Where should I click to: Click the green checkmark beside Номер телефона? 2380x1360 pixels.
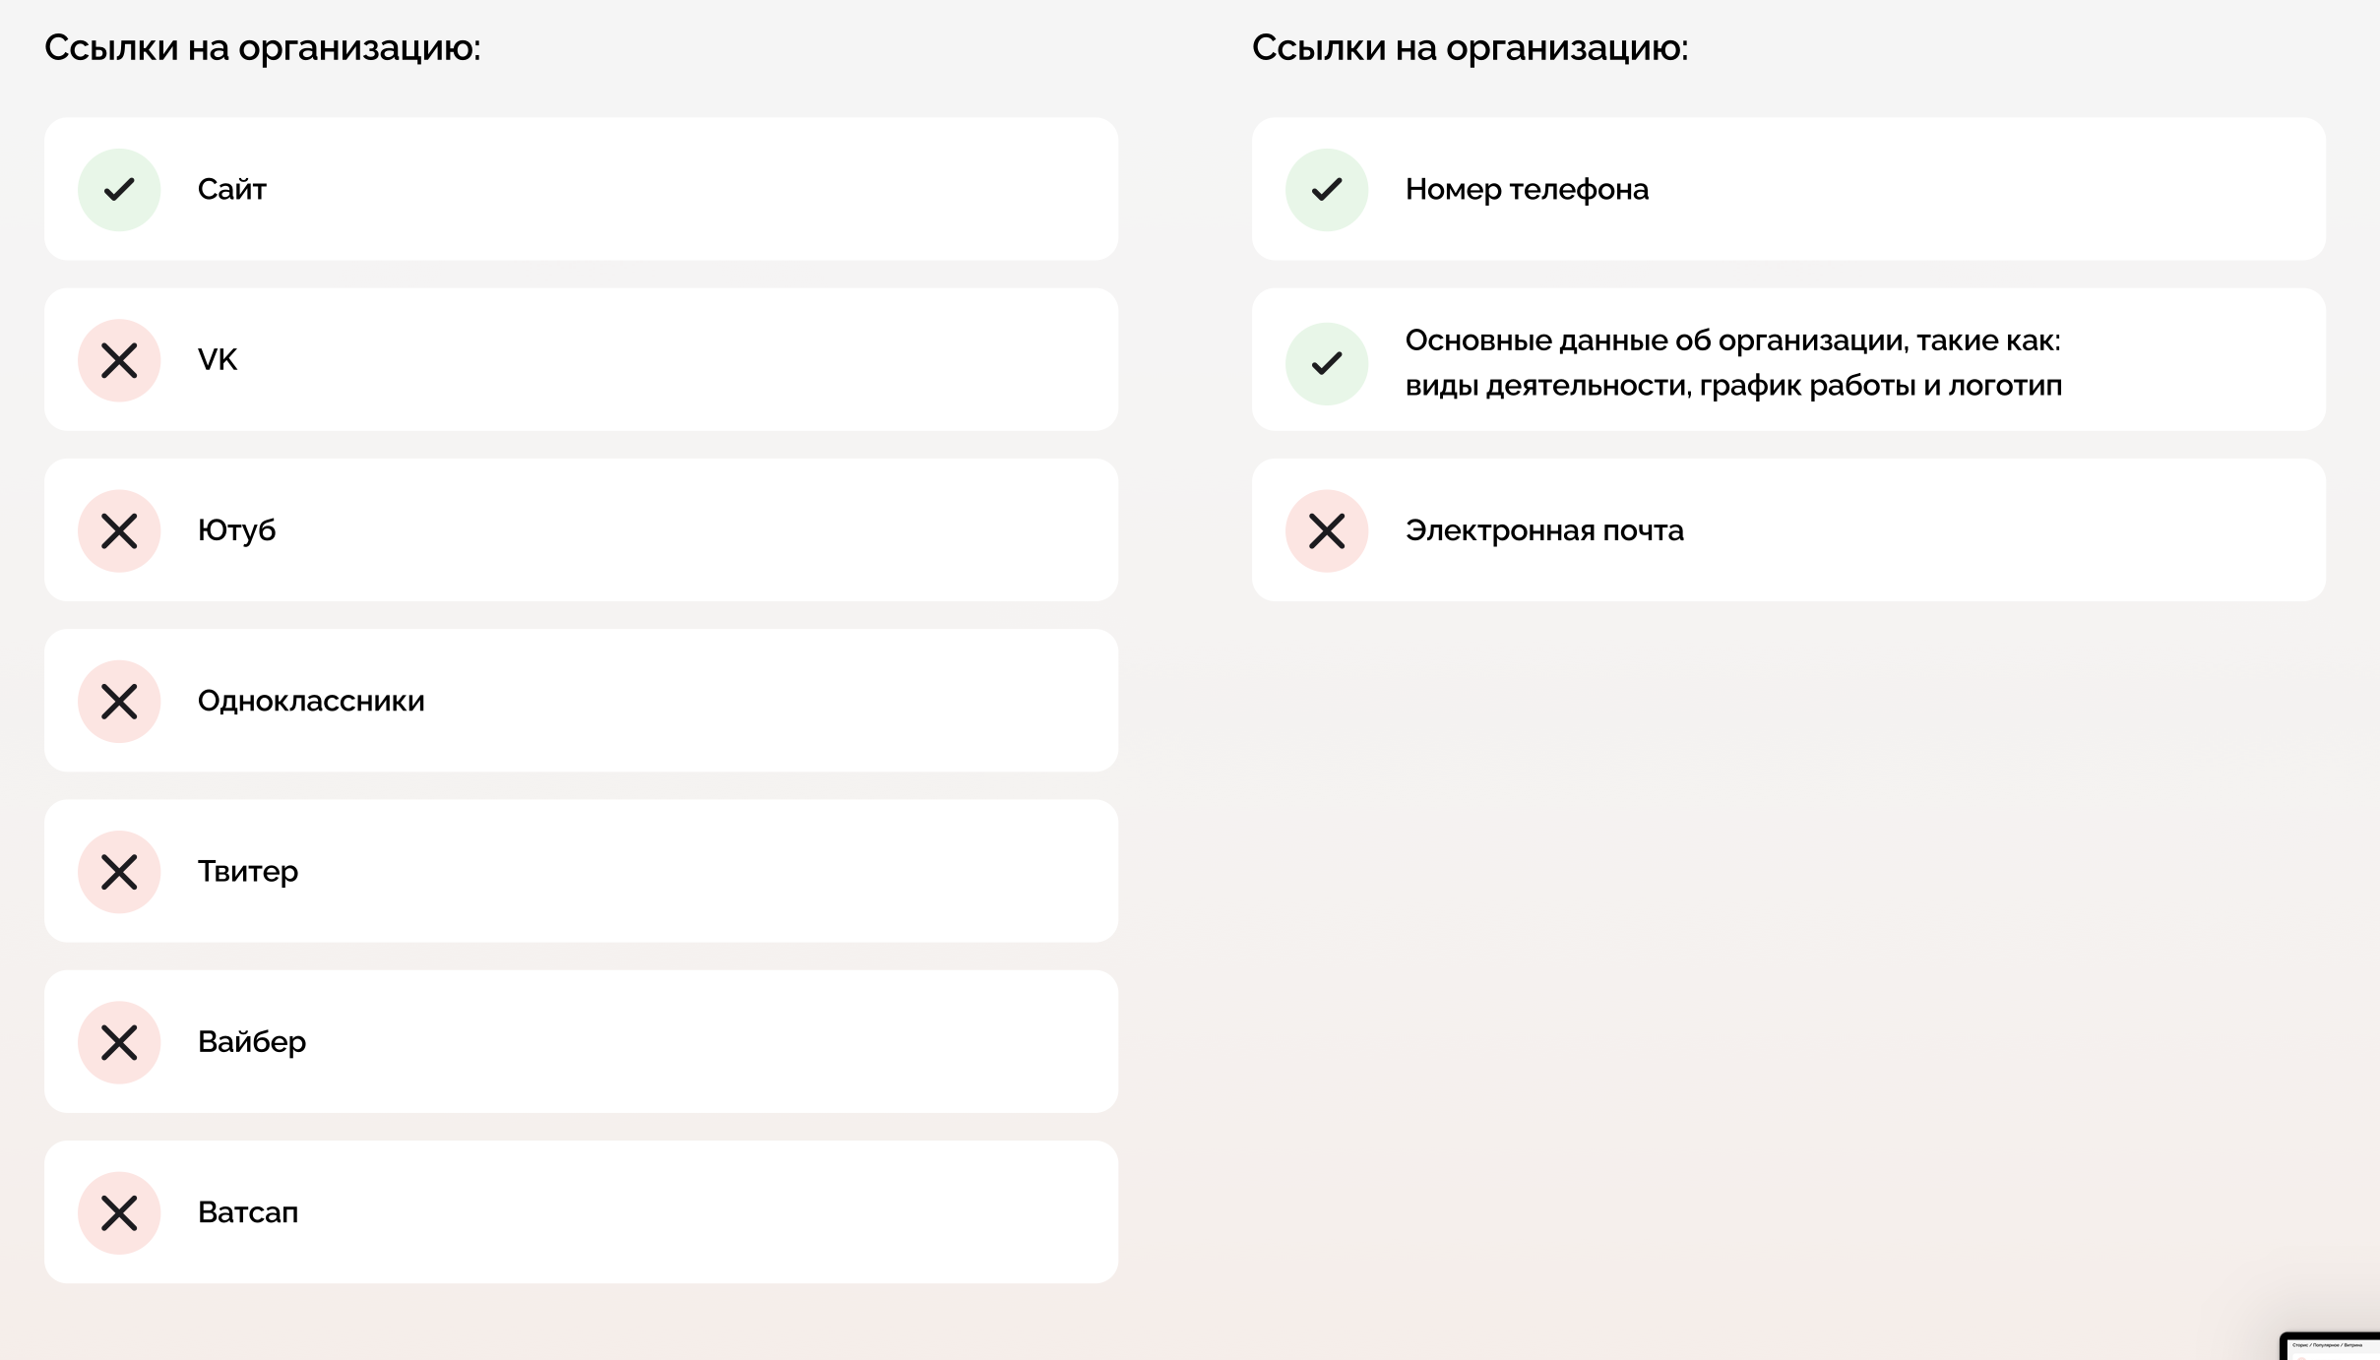1327,190
